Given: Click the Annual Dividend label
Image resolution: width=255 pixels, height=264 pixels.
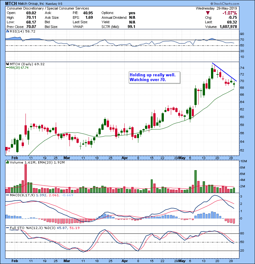Looking at the screenshot, I should tap(114, 17).
